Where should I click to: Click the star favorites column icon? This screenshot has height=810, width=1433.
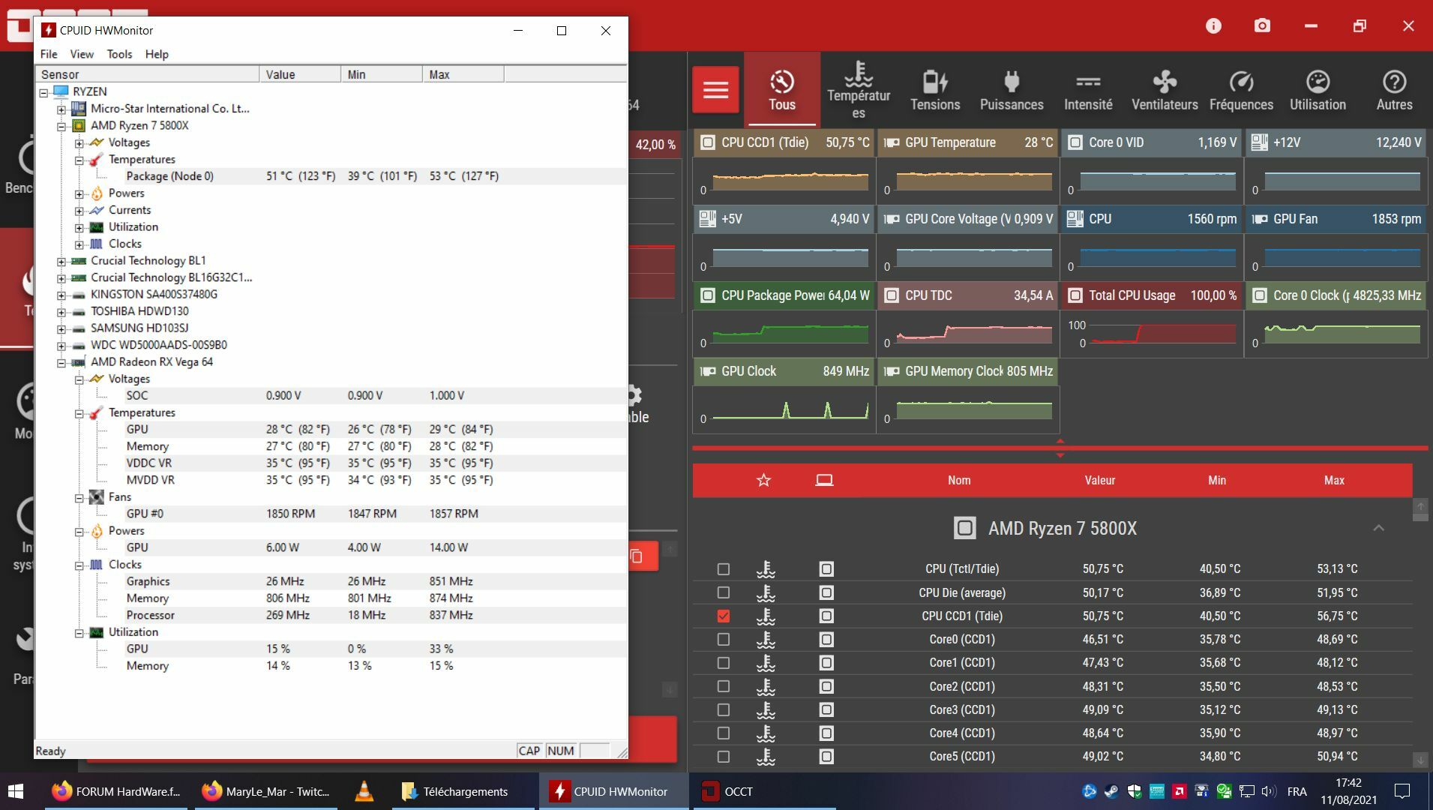click(763, 480)
